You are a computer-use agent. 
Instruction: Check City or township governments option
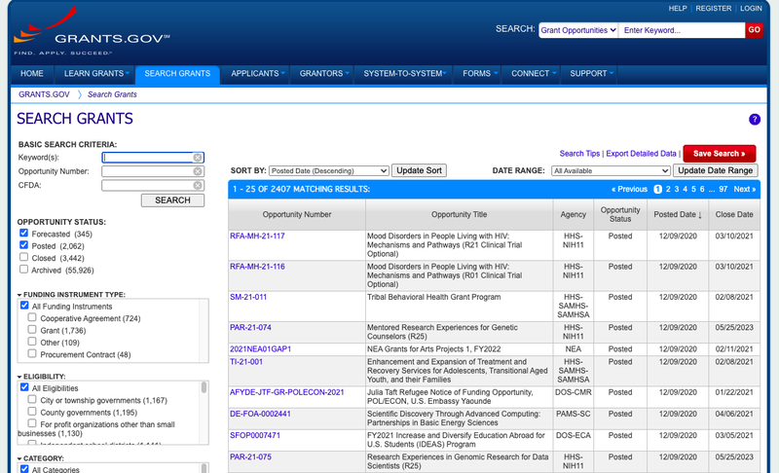pyautogui.click(x=32, y=399)
